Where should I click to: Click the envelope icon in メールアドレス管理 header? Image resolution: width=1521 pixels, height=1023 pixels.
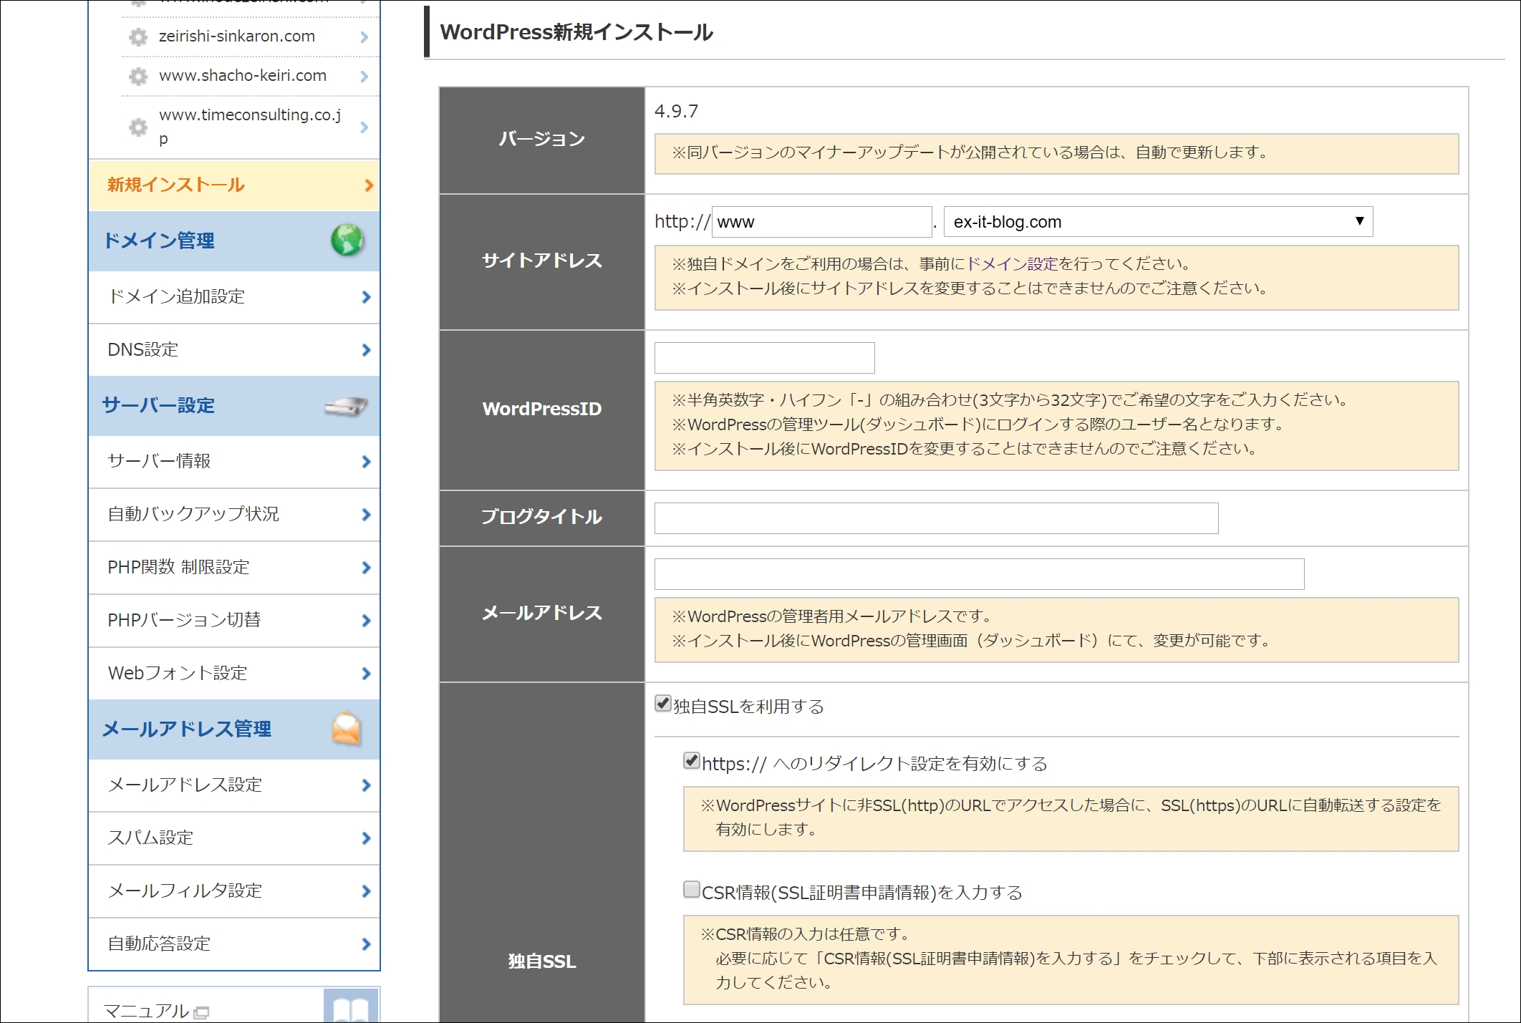tap(347, 729)
